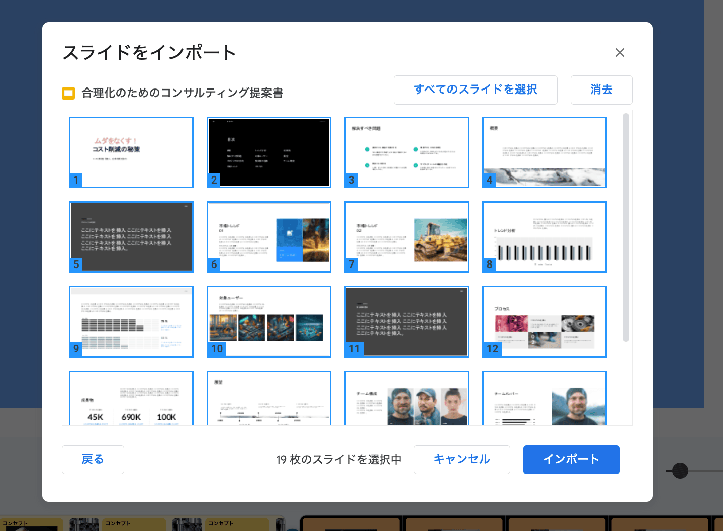Toggle slide 2 black agenda thumbnail

click(269, 152)
